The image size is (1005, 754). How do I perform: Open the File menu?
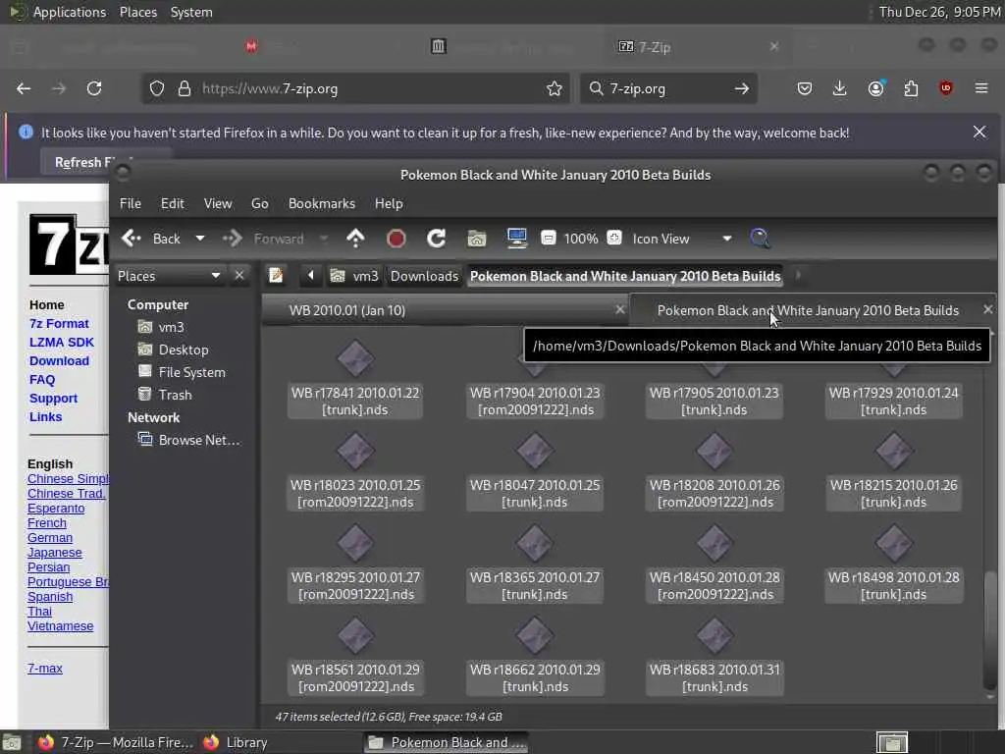tap(131, 203)
